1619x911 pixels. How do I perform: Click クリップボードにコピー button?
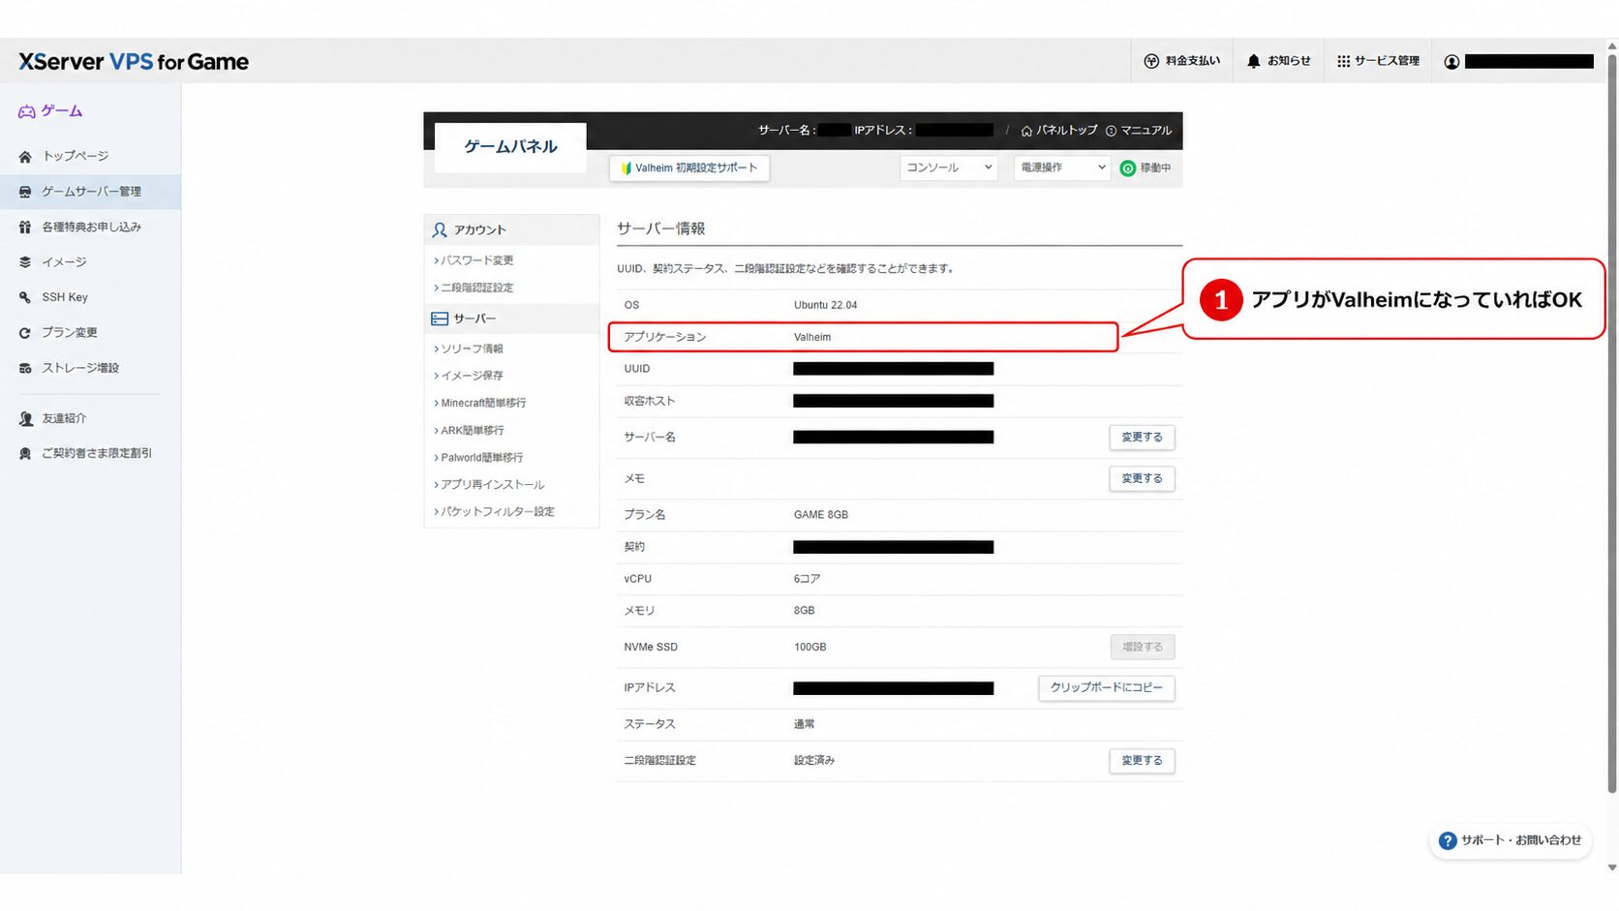(x=1107, y=687)
